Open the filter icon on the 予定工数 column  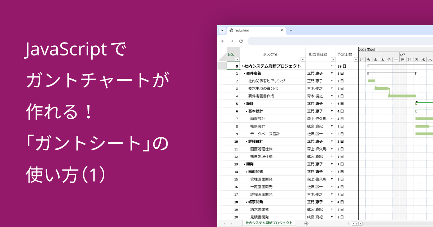[356, 59]
